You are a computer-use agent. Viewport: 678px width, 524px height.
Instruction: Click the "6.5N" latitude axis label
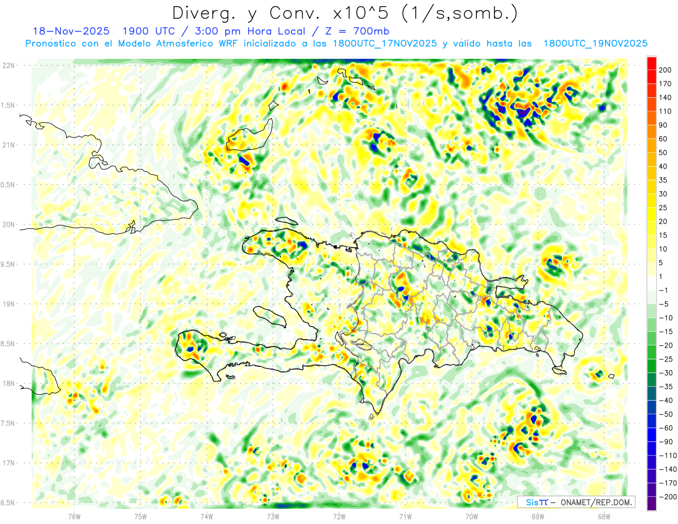click(x=8, y=503)
